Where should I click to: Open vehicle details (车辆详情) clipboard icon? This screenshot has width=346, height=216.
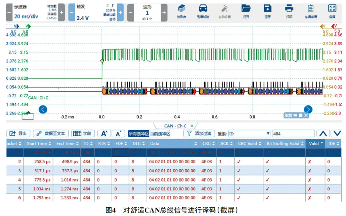pos(310,11)
